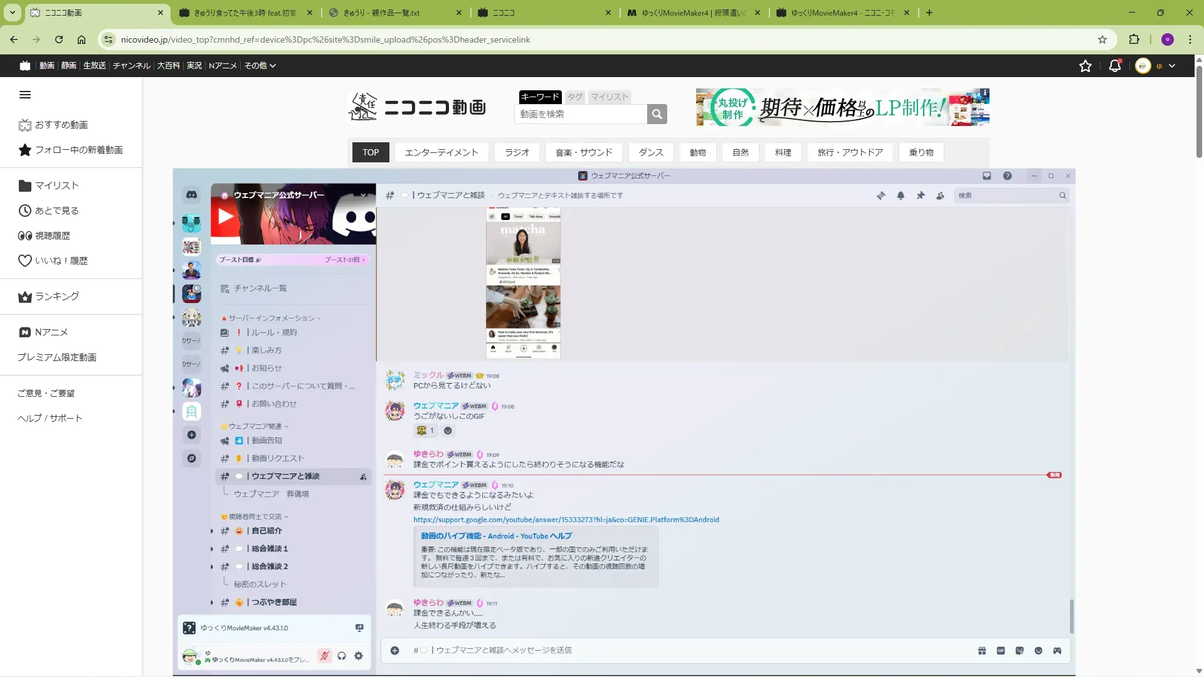Viewport: 1204px width, 677px height.
Task: Select the タグ search mode
Action: 574,97
